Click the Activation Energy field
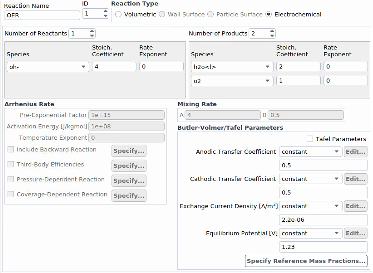Viewport: 373px width, 273px height. pos(126,126)
